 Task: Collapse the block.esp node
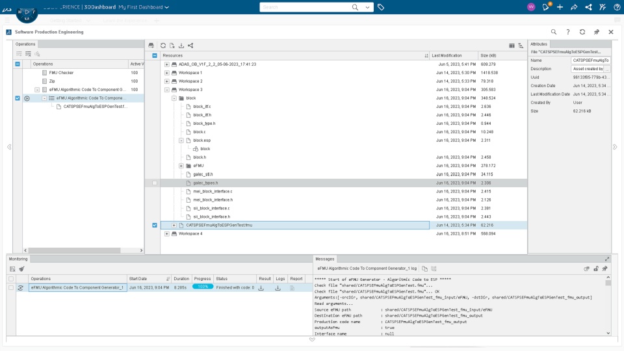tap(181, 140)
